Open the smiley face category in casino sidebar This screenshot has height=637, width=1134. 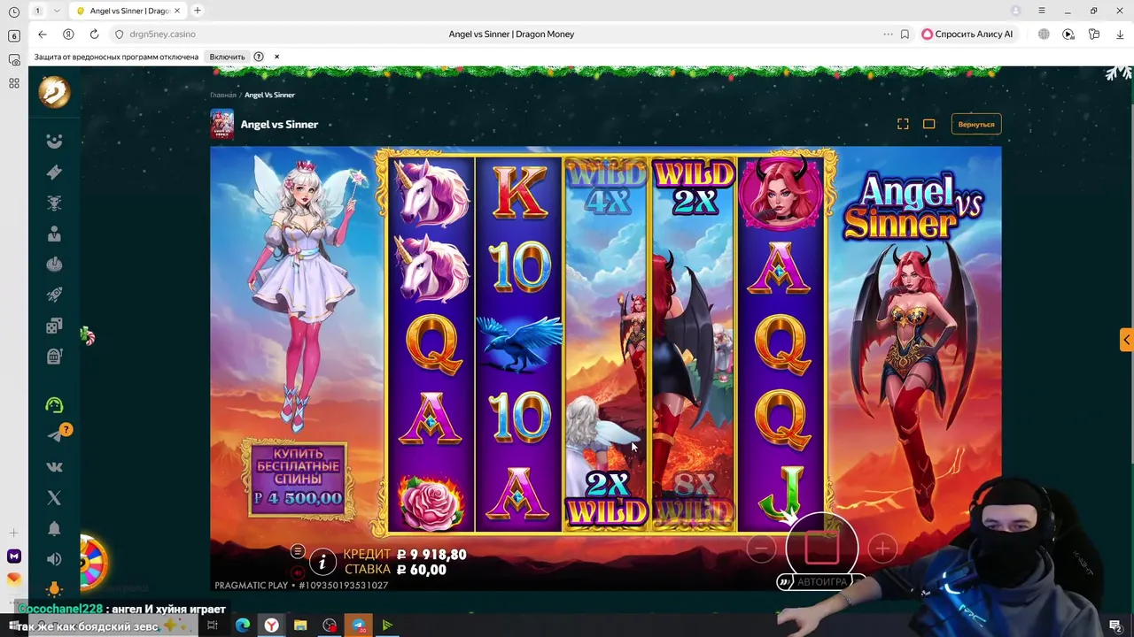click(x=54, y=142)
